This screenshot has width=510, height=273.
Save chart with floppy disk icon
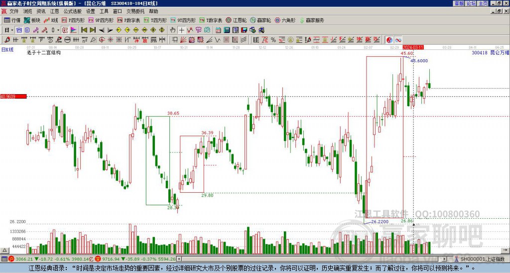(x=244, y=30)
